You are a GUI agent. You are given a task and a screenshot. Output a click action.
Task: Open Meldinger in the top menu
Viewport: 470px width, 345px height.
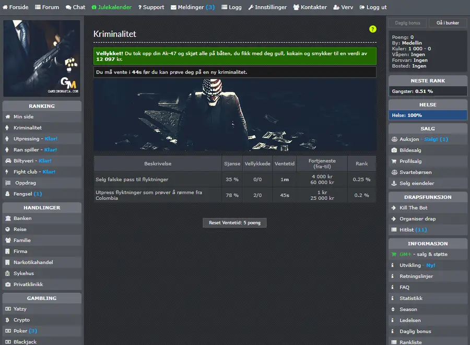click(193, 7)
